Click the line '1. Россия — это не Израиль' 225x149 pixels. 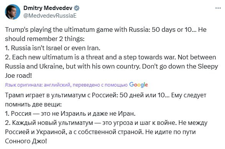point(70,114)
